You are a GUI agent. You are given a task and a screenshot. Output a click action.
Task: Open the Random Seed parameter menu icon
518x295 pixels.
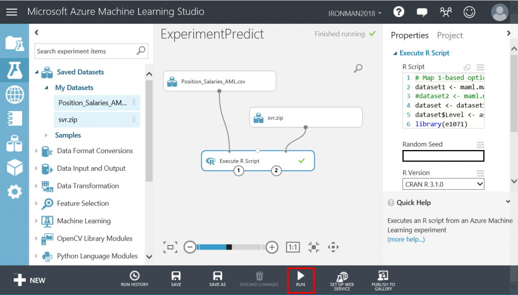coord(481,144)
